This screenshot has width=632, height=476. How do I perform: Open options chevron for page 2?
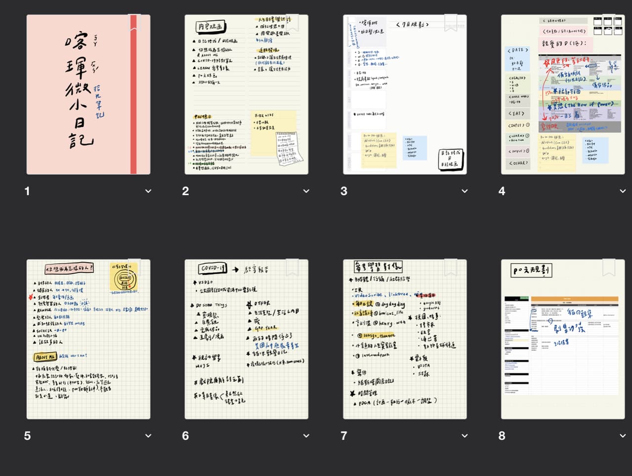[306, 191]
